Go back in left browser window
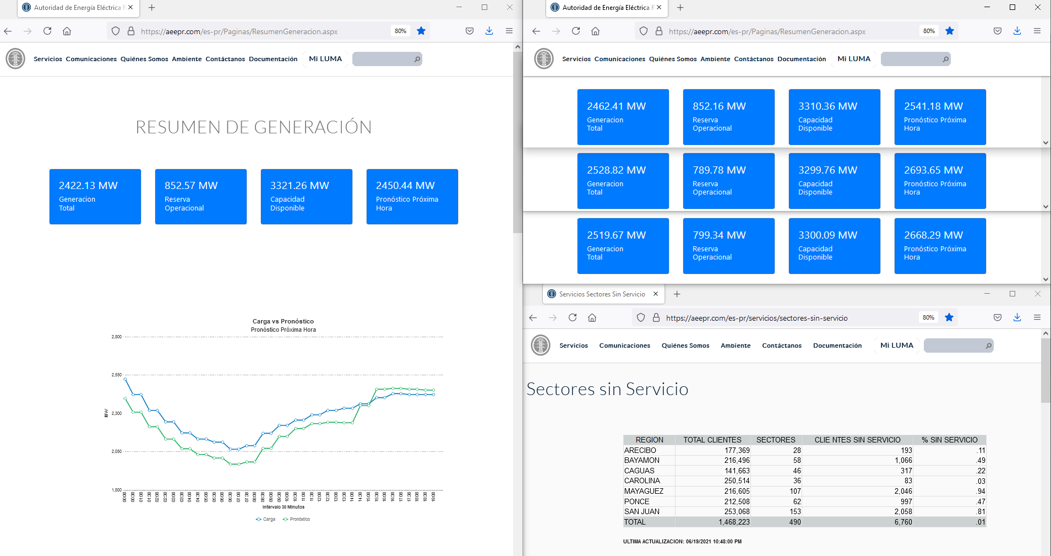Viewport: 1051px width, 556px height. [x=8, y=31]
